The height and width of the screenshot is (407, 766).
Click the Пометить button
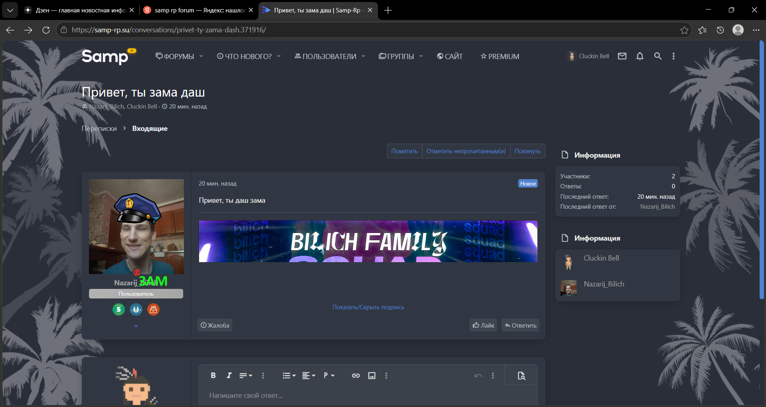[x=405, y=151]
